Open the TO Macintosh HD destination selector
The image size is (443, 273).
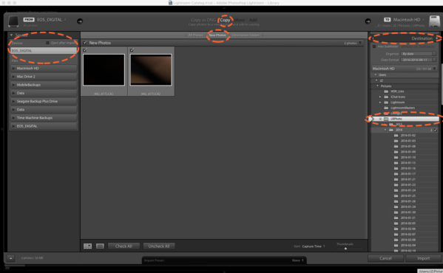[404, 20]
